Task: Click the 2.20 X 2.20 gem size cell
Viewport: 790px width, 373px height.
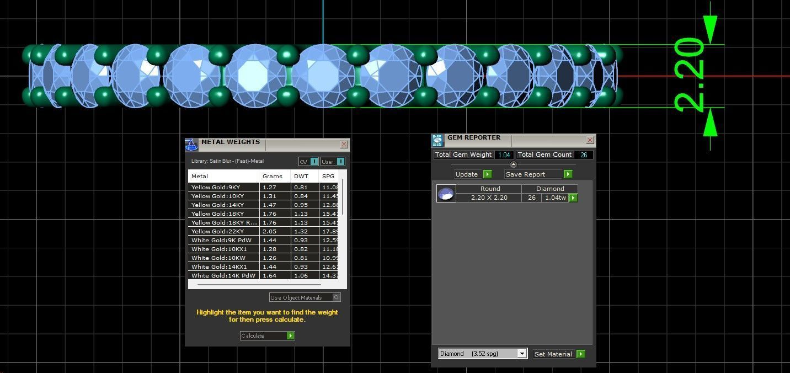Action: pos(489,198)
